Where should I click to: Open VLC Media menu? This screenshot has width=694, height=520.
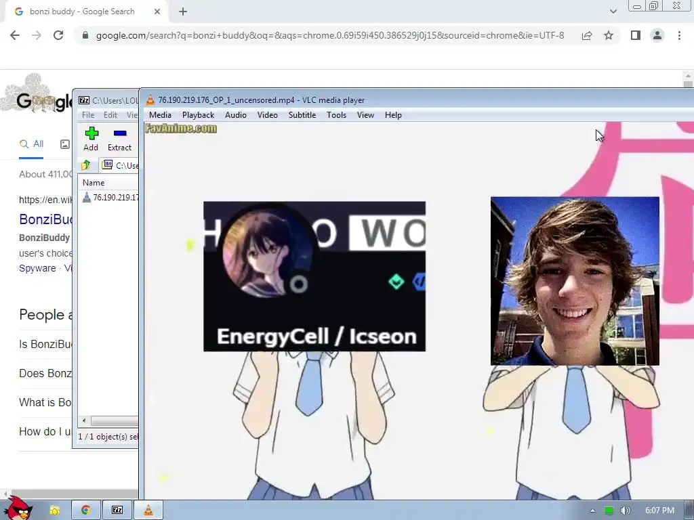(160, 115)
